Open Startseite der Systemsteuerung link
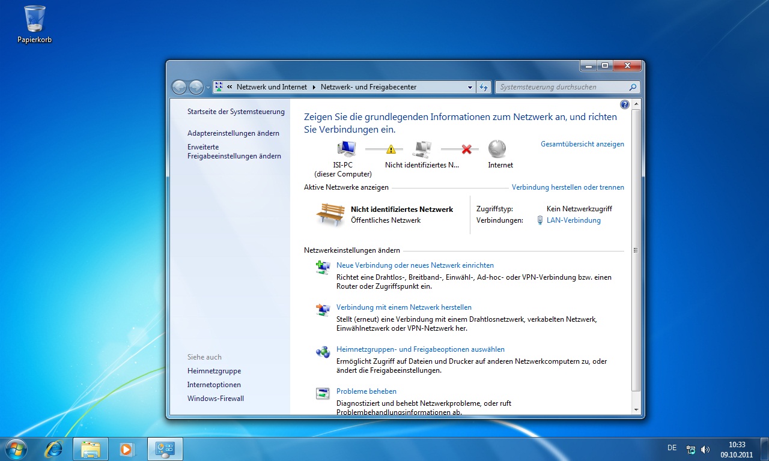This screenshot has height=461, width=769. (236, 112)
